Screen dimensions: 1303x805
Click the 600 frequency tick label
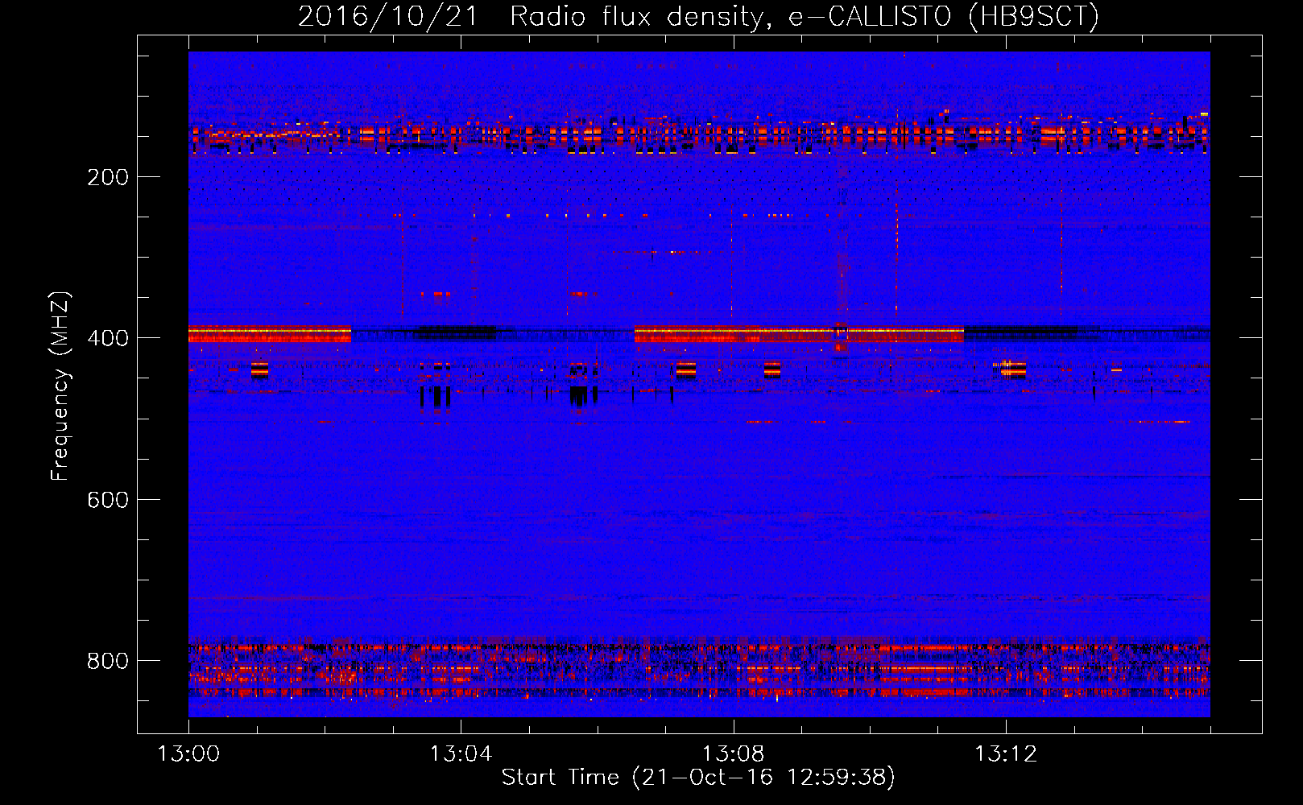click(108, 500)
